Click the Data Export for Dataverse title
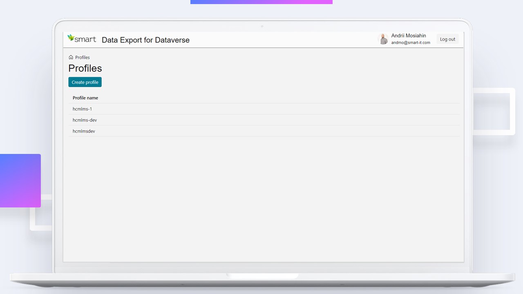 coord(145,40)
